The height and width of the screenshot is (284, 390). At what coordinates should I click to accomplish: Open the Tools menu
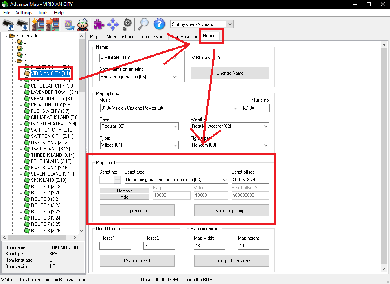click(x=43, y=13)
